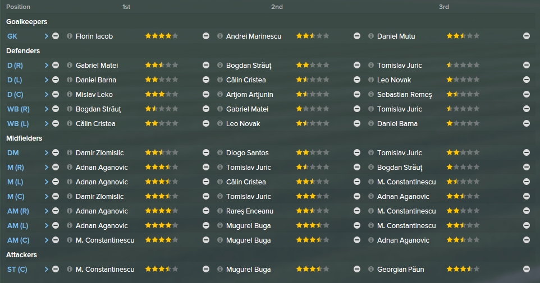The height and width of the screenshot is (283, 540).
Task: Open info icon for Georgian Păun
Action: [370, 269]
